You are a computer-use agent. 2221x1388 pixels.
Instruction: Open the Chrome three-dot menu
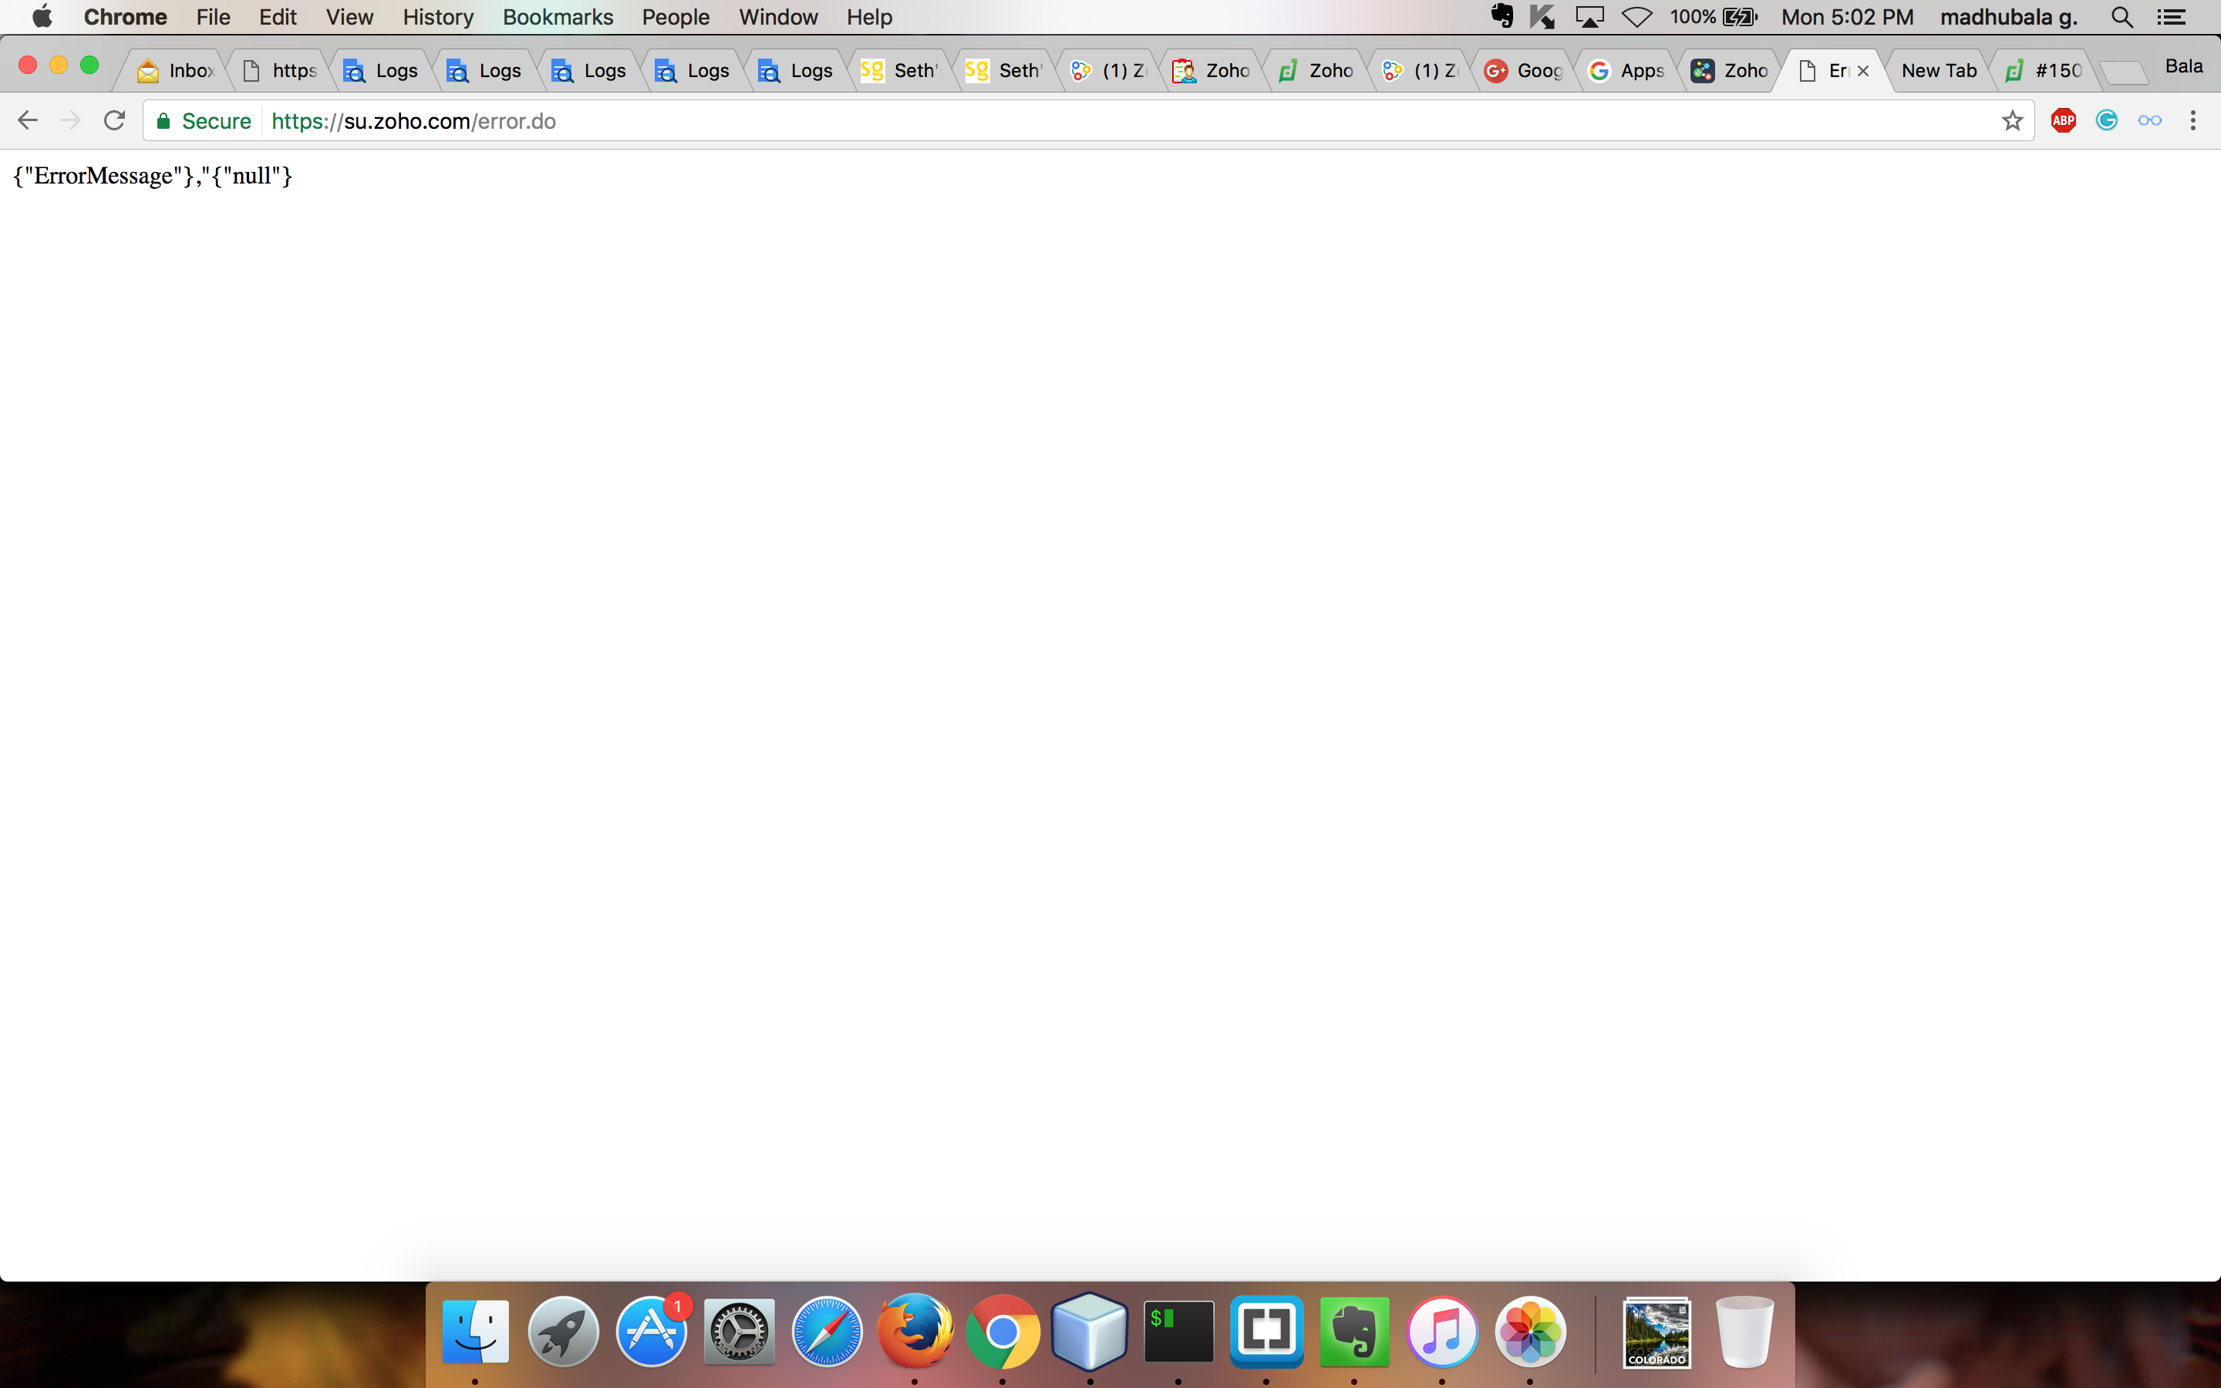(2193, 120)
